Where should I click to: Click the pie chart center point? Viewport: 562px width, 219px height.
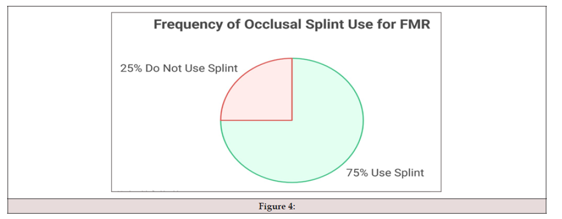[292, 120]
